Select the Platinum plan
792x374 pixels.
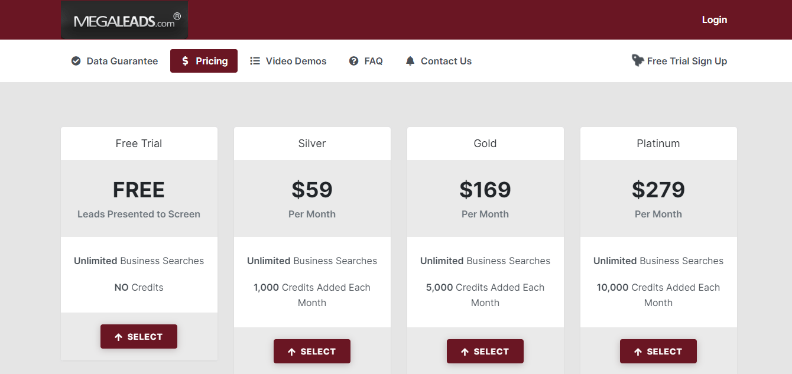click(x=658, y=351)
